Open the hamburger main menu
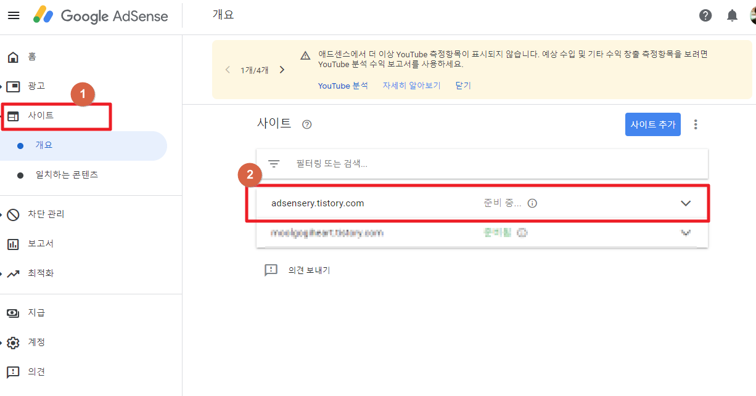This screenshot has height=396, width=756. click(14, 15)
